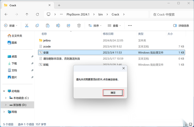The height and width of the screenshot is (127, 194).
Task: Select the jetbra folder in file list
Action: [112, 41]
